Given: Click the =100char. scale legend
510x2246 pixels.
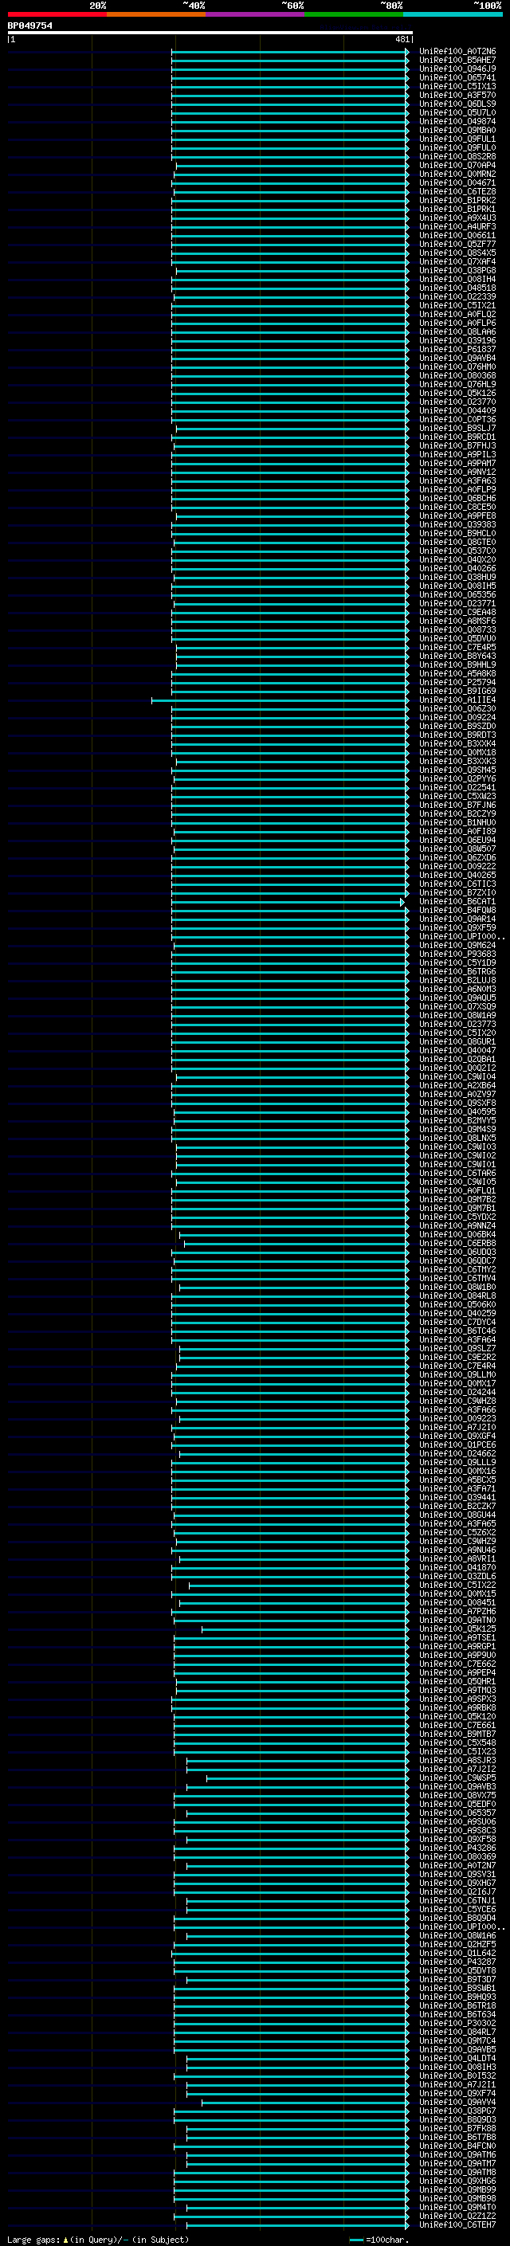Looking at the screenshot, I should (379, 2239).
